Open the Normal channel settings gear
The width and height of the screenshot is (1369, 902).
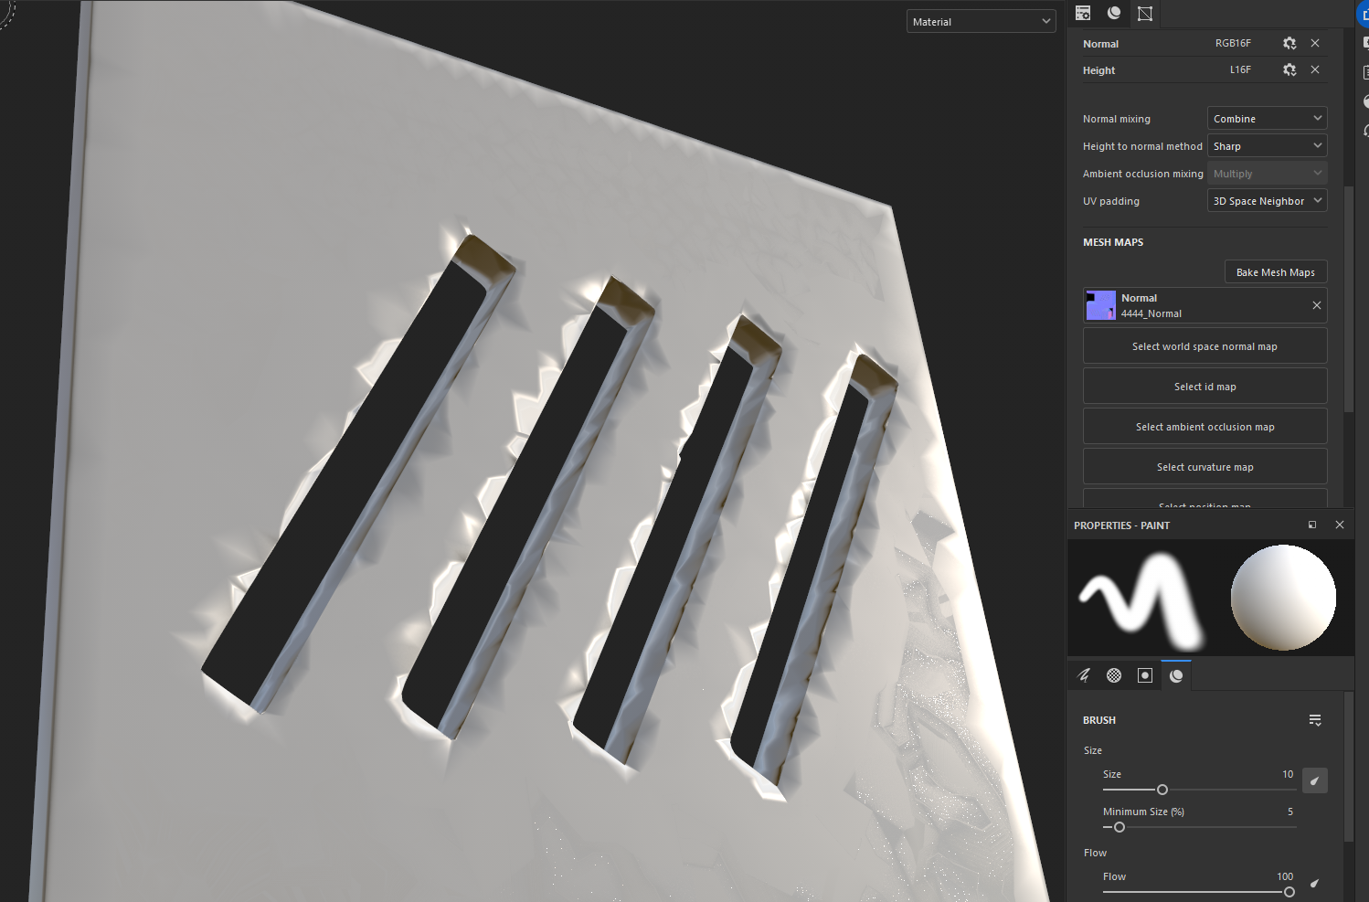tap(1289, 43)
